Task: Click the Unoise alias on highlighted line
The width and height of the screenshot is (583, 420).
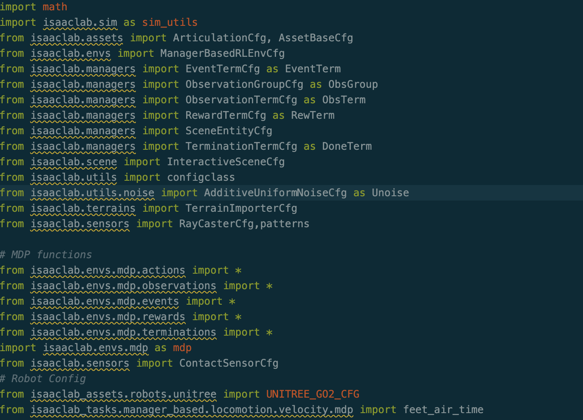Action: 390,193
